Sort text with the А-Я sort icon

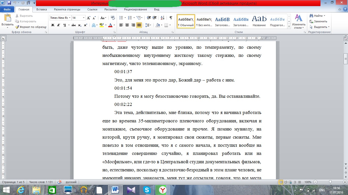coord(162,18)
